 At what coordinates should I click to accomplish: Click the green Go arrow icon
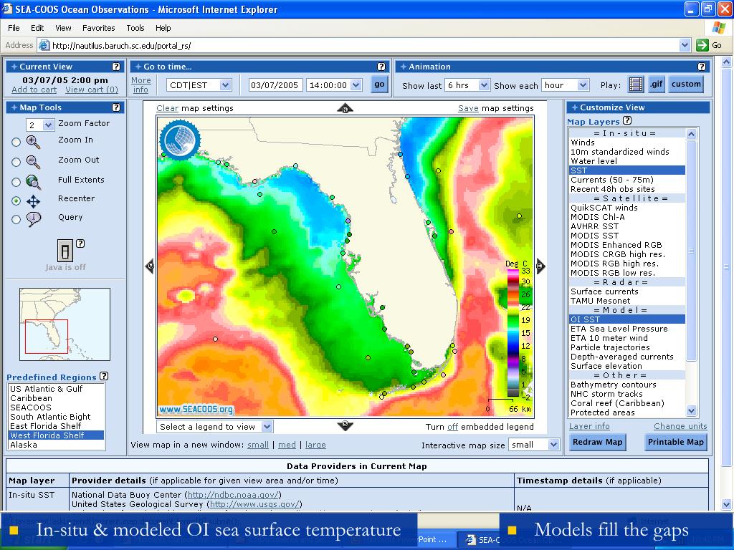tap(702, 45)
